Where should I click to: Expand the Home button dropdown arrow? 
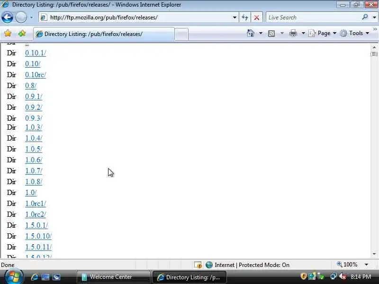tap(261, 33)
